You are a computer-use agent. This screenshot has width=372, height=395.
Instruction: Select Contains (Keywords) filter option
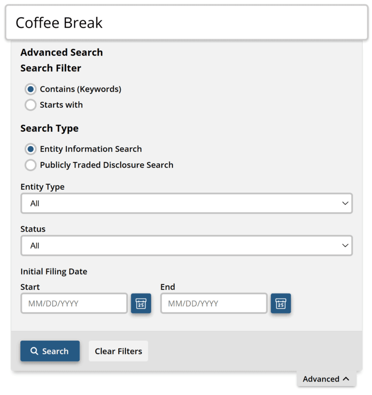pyautogui.click(x=30, y=89)
